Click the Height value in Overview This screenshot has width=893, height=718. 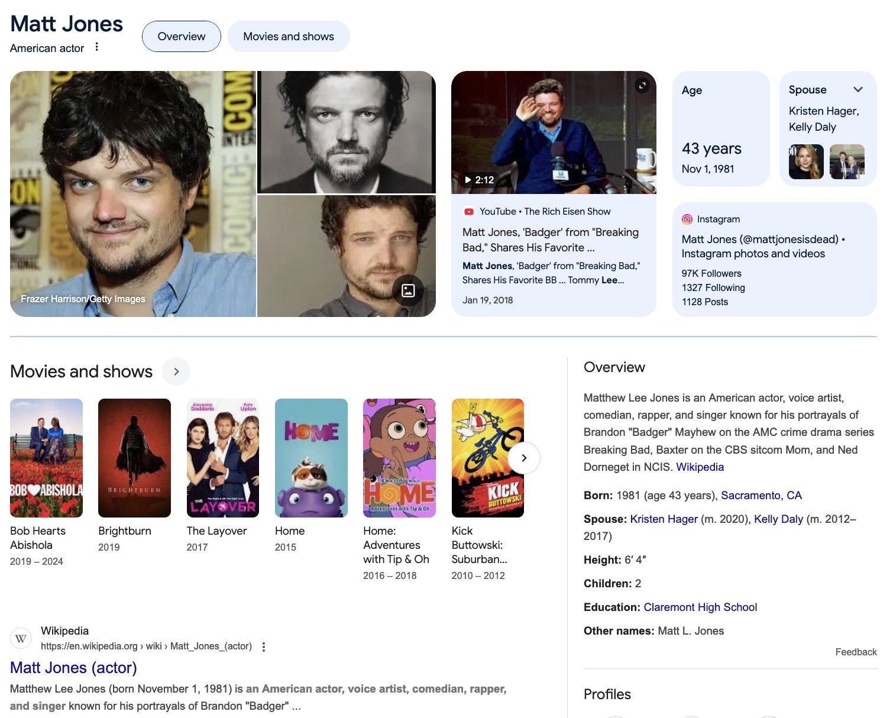coord(635,560)
